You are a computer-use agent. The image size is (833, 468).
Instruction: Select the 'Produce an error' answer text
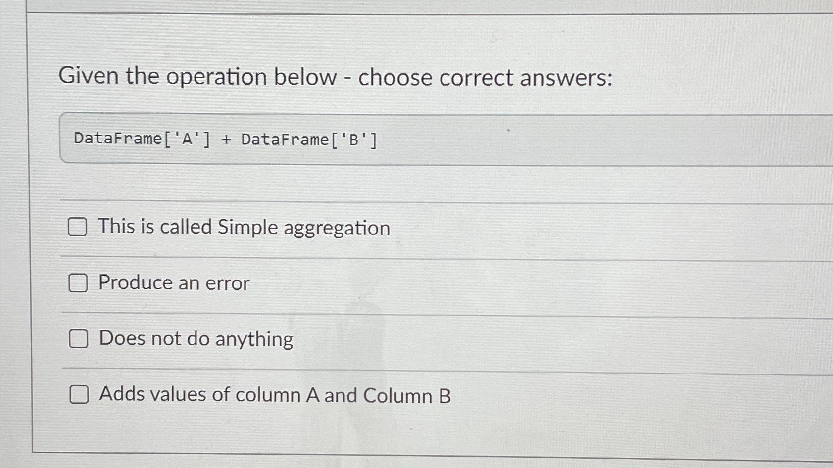[174, 283]
